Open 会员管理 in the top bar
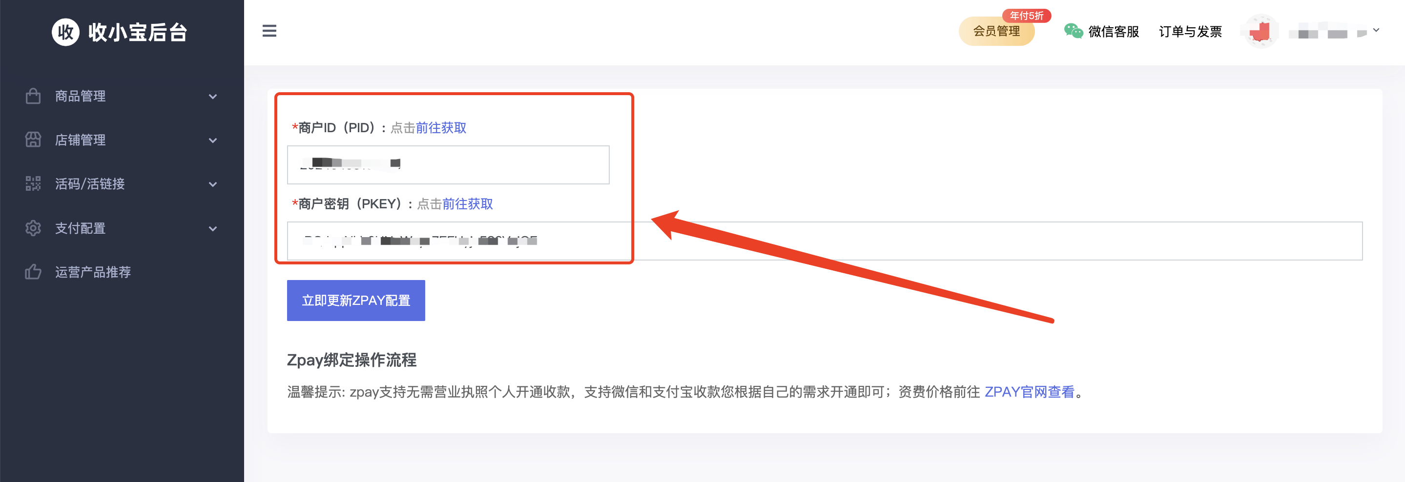The width and height of the screenshot is (1405, 482). point(997,32)
